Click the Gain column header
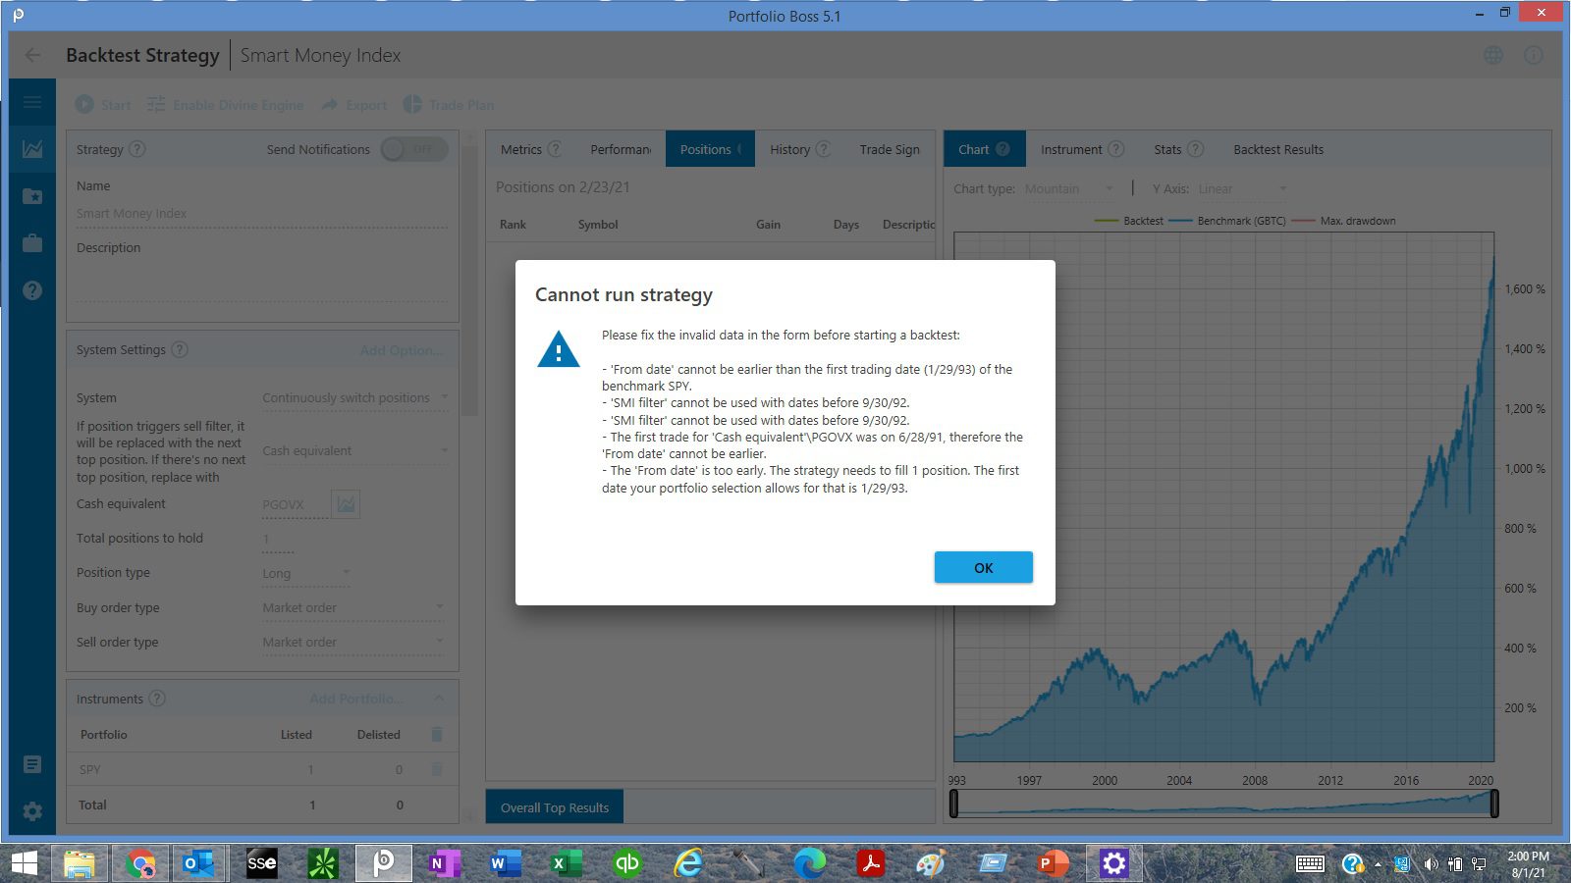Viewport: 1571px width, 883px height. pyautogui.click(x=768, y=225)
